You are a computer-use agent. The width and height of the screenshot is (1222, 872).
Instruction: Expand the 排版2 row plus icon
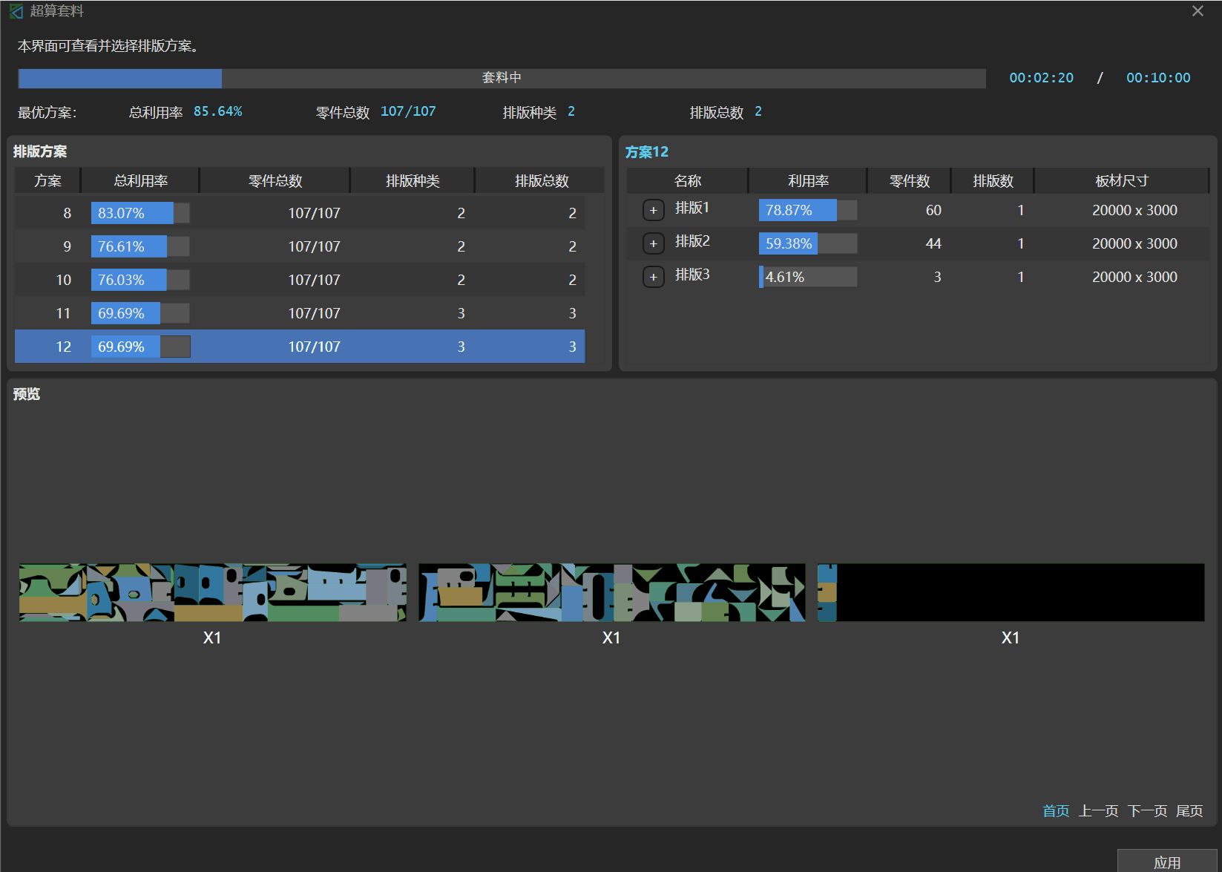point(653,243)
